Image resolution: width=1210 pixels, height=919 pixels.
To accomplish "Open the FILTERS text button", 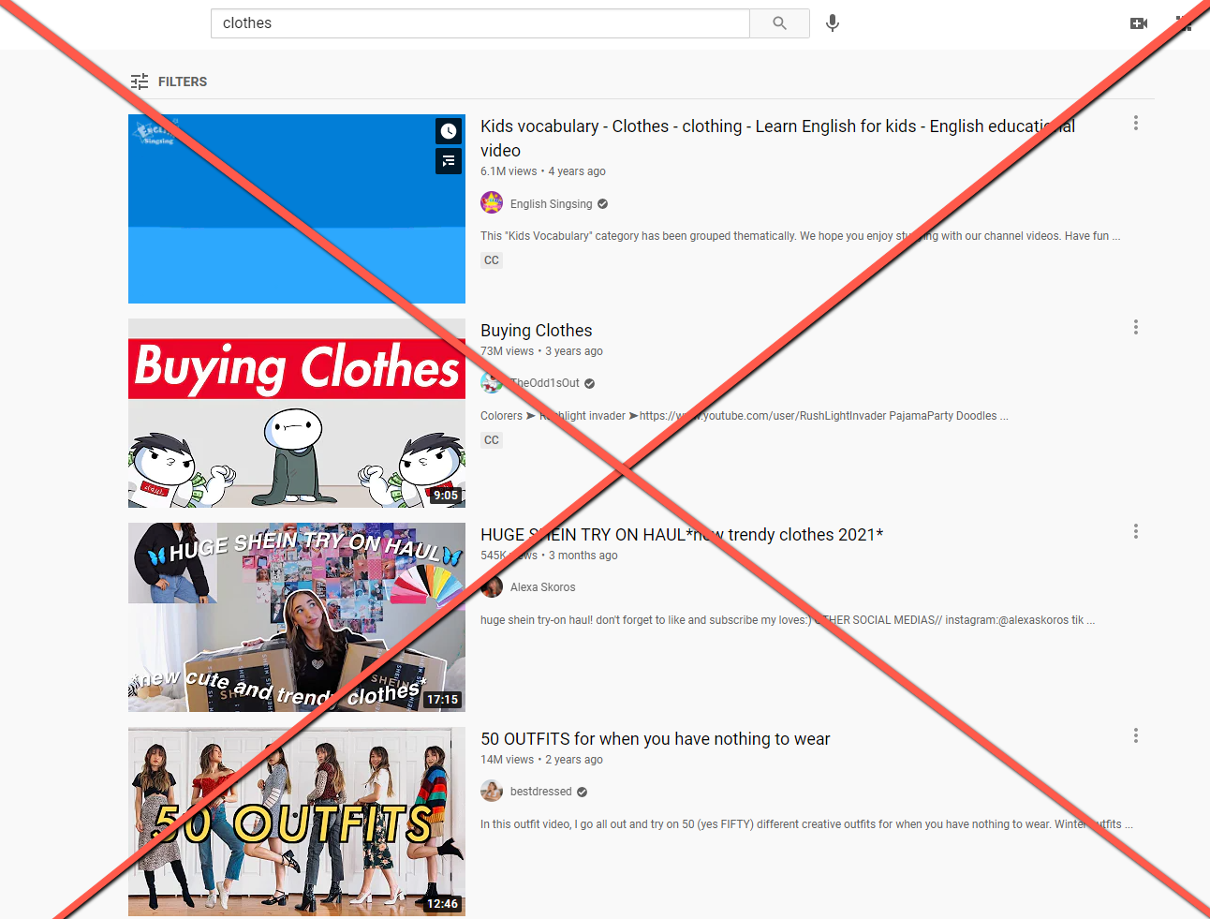I will tap(183, 82).
